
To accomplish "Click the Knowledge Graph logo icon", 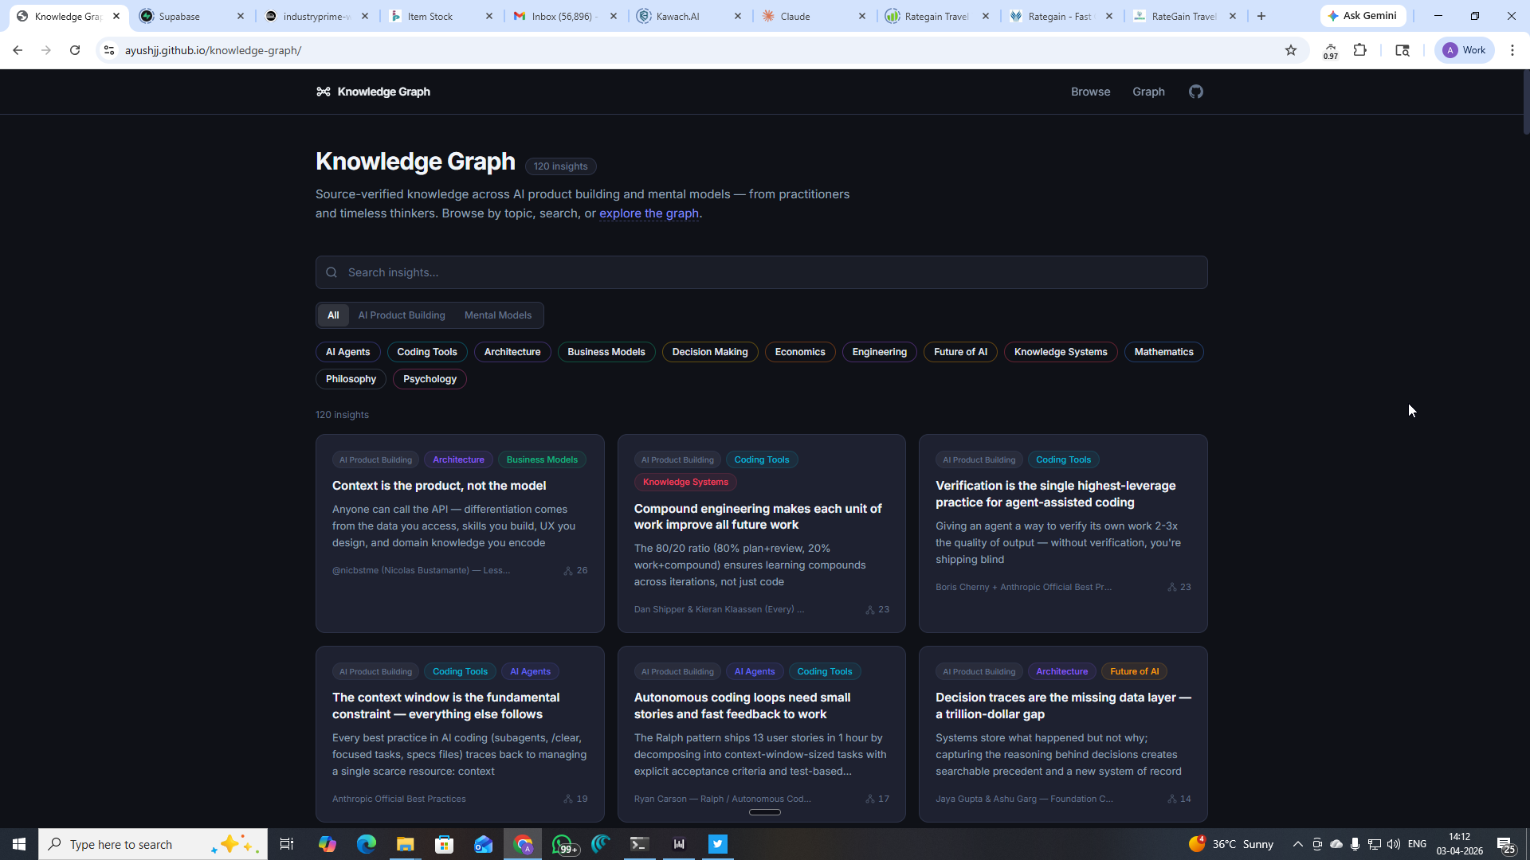I will (x=324, y=91).
